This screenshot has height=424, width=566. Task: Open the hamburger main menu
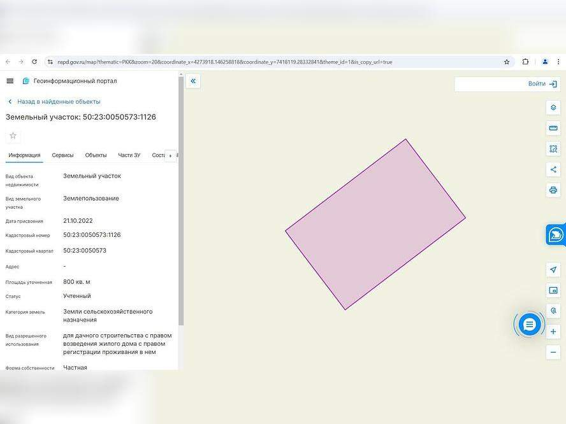pos(10,81)
